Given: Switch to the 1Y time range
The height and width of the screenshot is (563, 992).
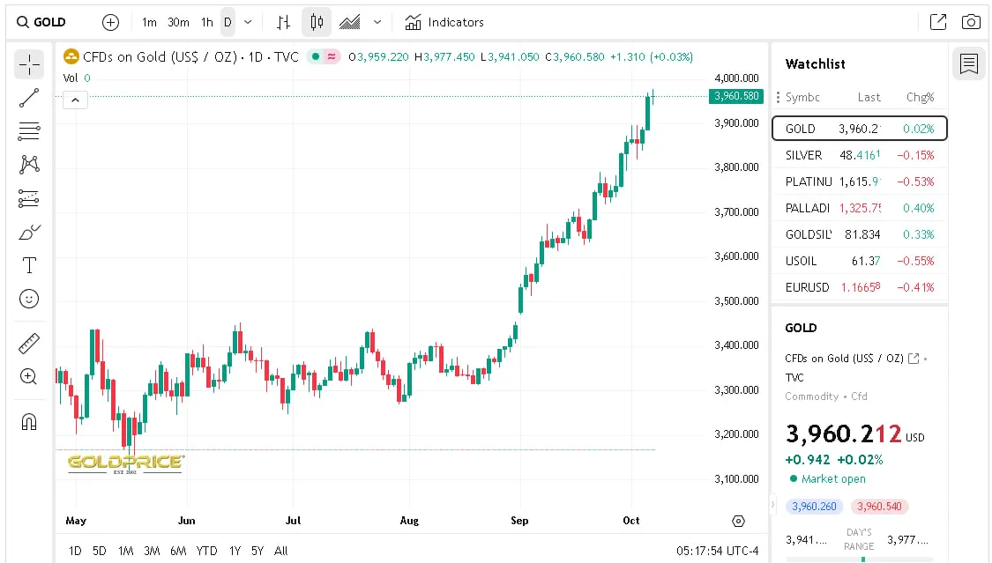Looking at the screenshot, I should [235, 551].
